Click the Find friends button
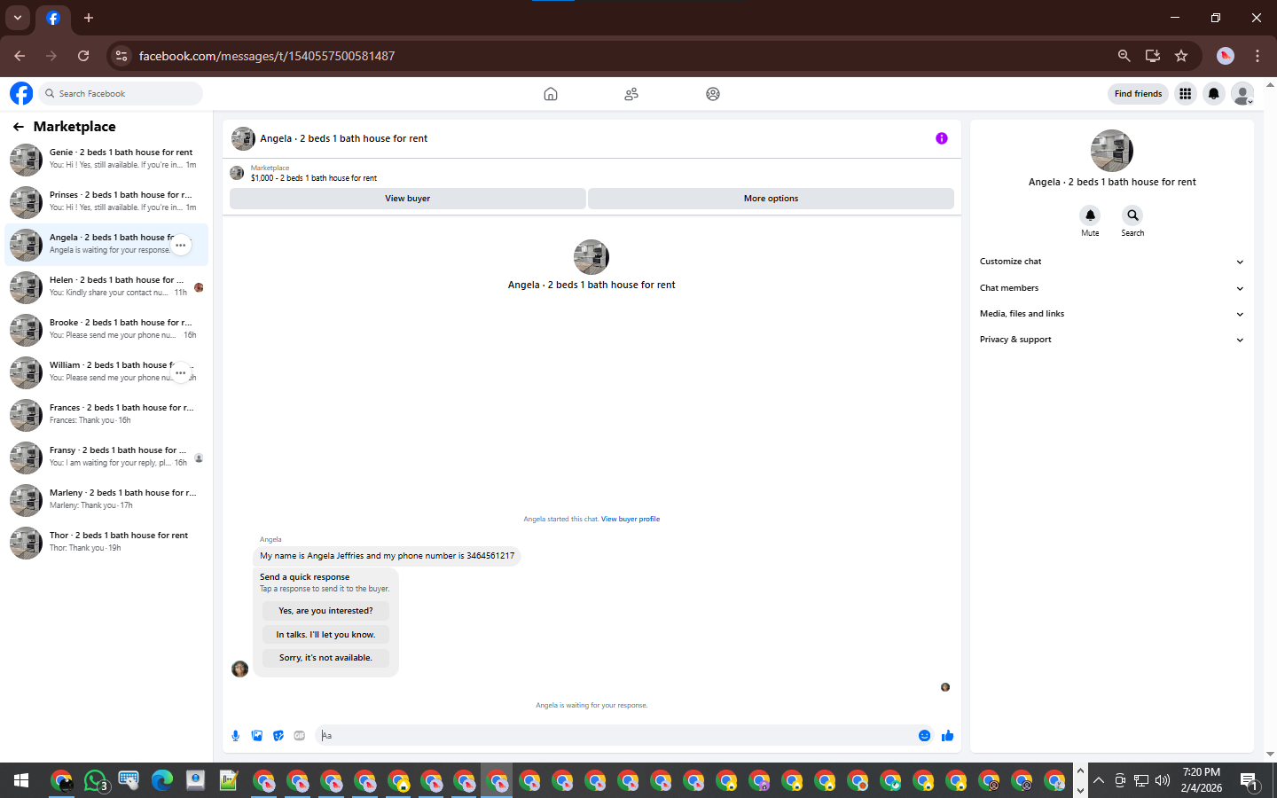This screenshot has height=798, width=1277. (x=1138, y=93)
